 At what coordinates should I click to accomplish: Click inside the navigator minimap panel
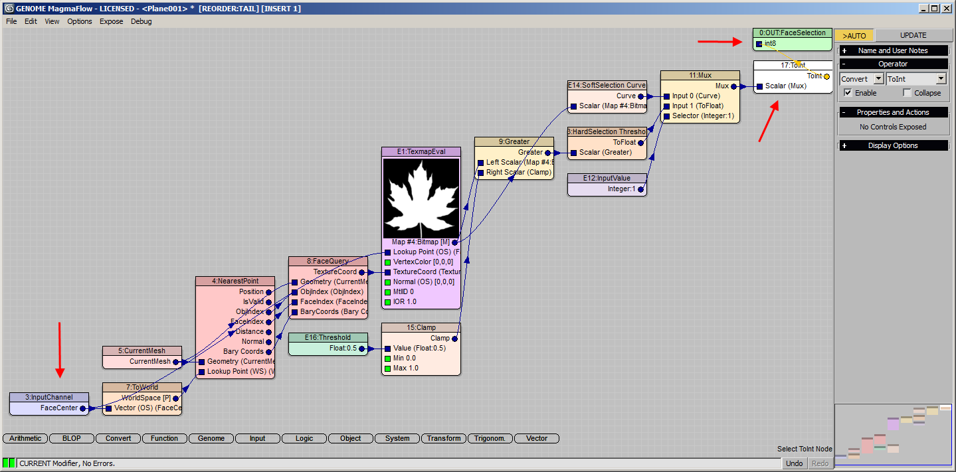[x=894, y=432]
